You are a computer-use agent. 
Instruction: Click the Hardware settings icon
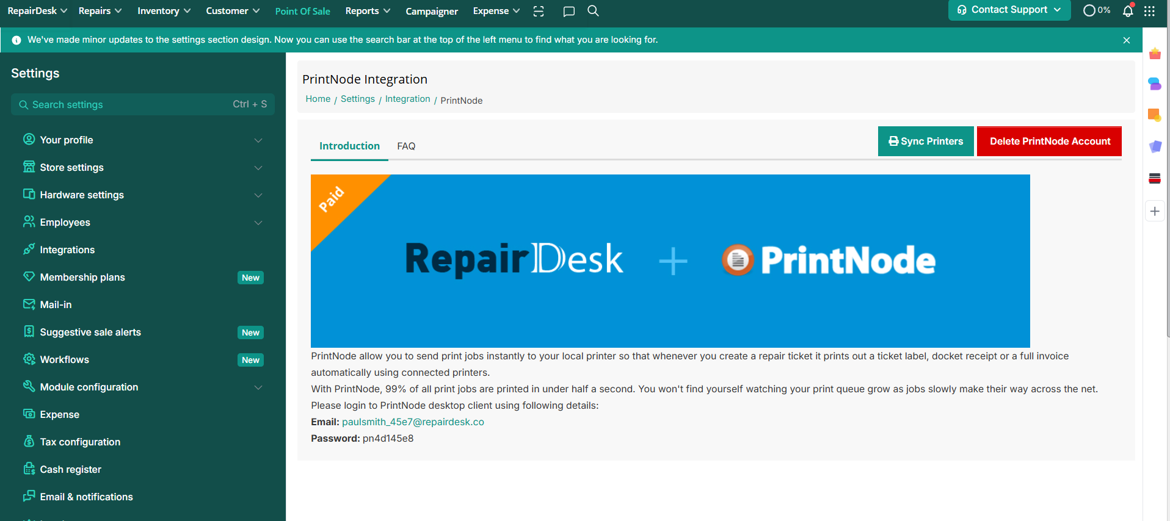tap(29, 194)
